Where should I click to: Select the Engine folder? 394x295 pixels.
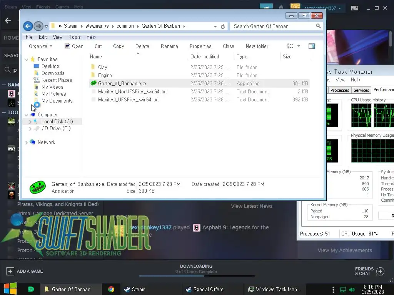[x=105, y=75]
